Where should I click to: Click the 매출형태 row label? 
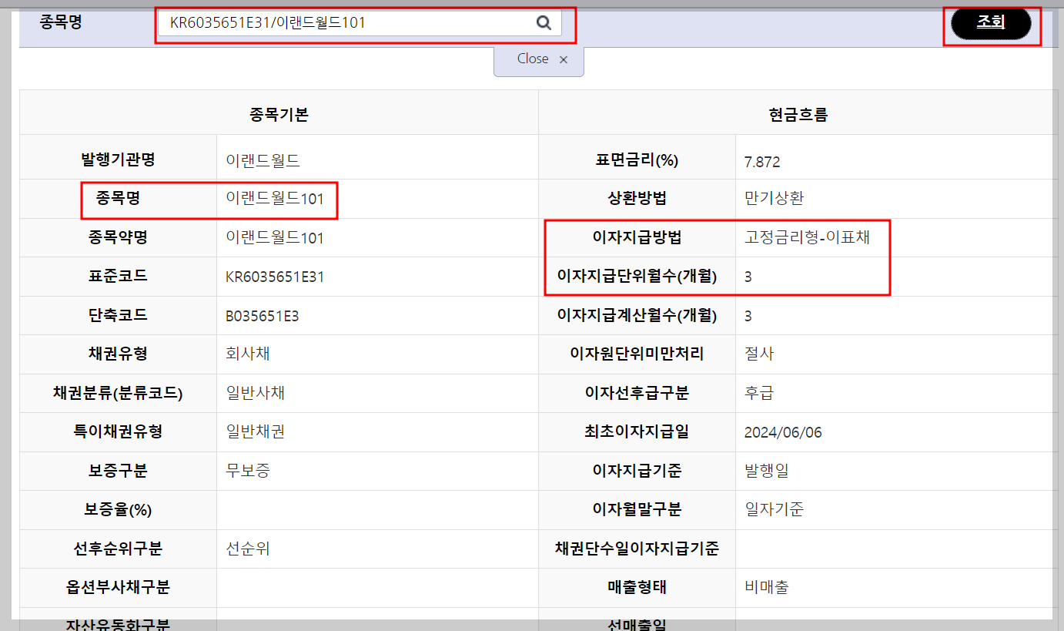[x=637, y=587]
